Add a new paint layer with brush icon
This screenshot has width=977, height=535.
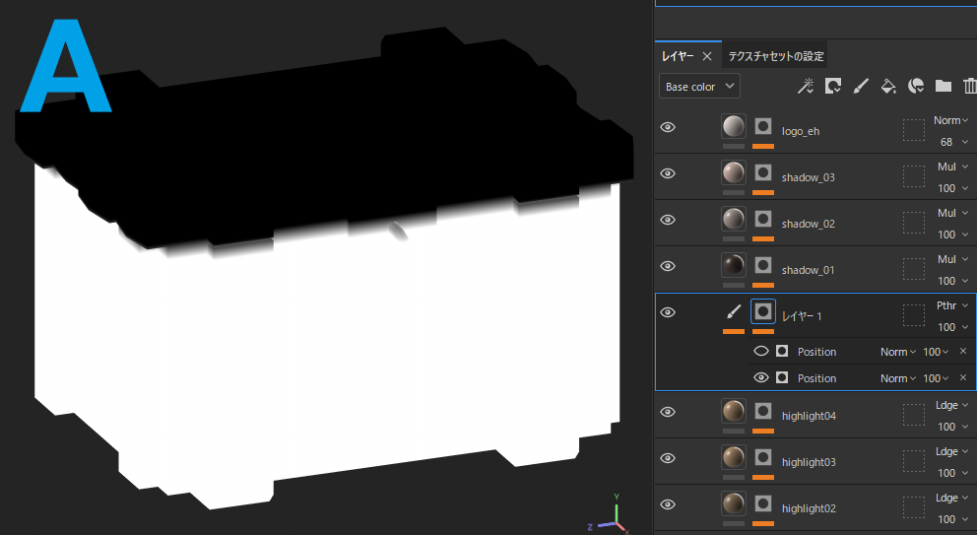click(860, 87)
